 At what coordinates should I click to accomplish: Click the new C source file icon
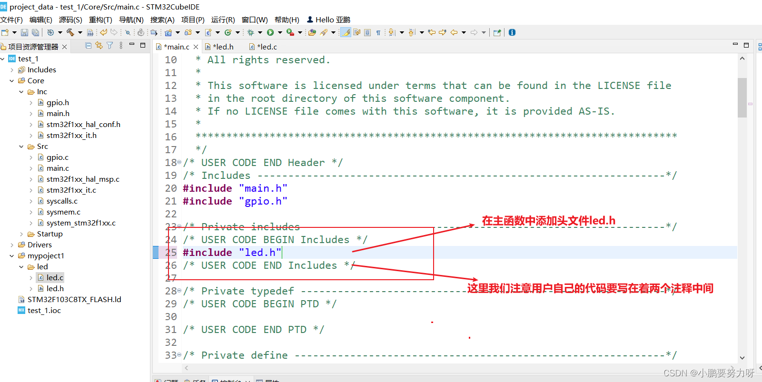click(208, 32)
